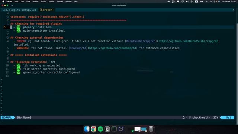Open the Trash in the dock

(x=151, y=129)
